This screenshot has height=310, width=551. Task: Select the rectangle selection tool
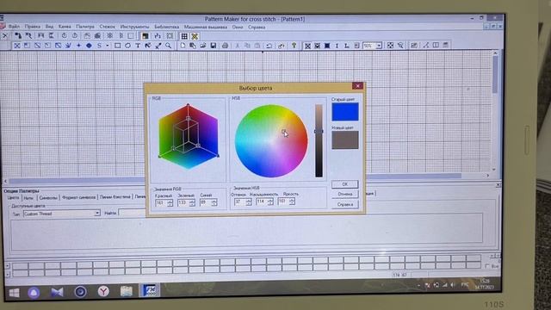(117, 46)
